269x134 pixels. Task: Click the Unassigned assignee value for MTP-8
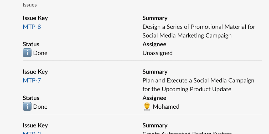157,53
